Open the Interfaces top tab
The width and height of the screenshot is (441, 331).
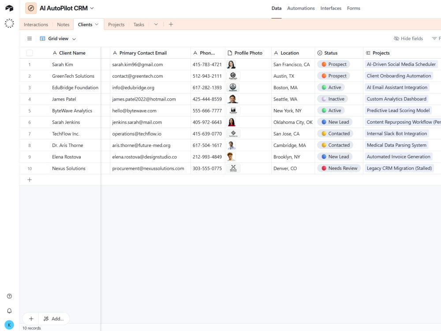point(331,8)
